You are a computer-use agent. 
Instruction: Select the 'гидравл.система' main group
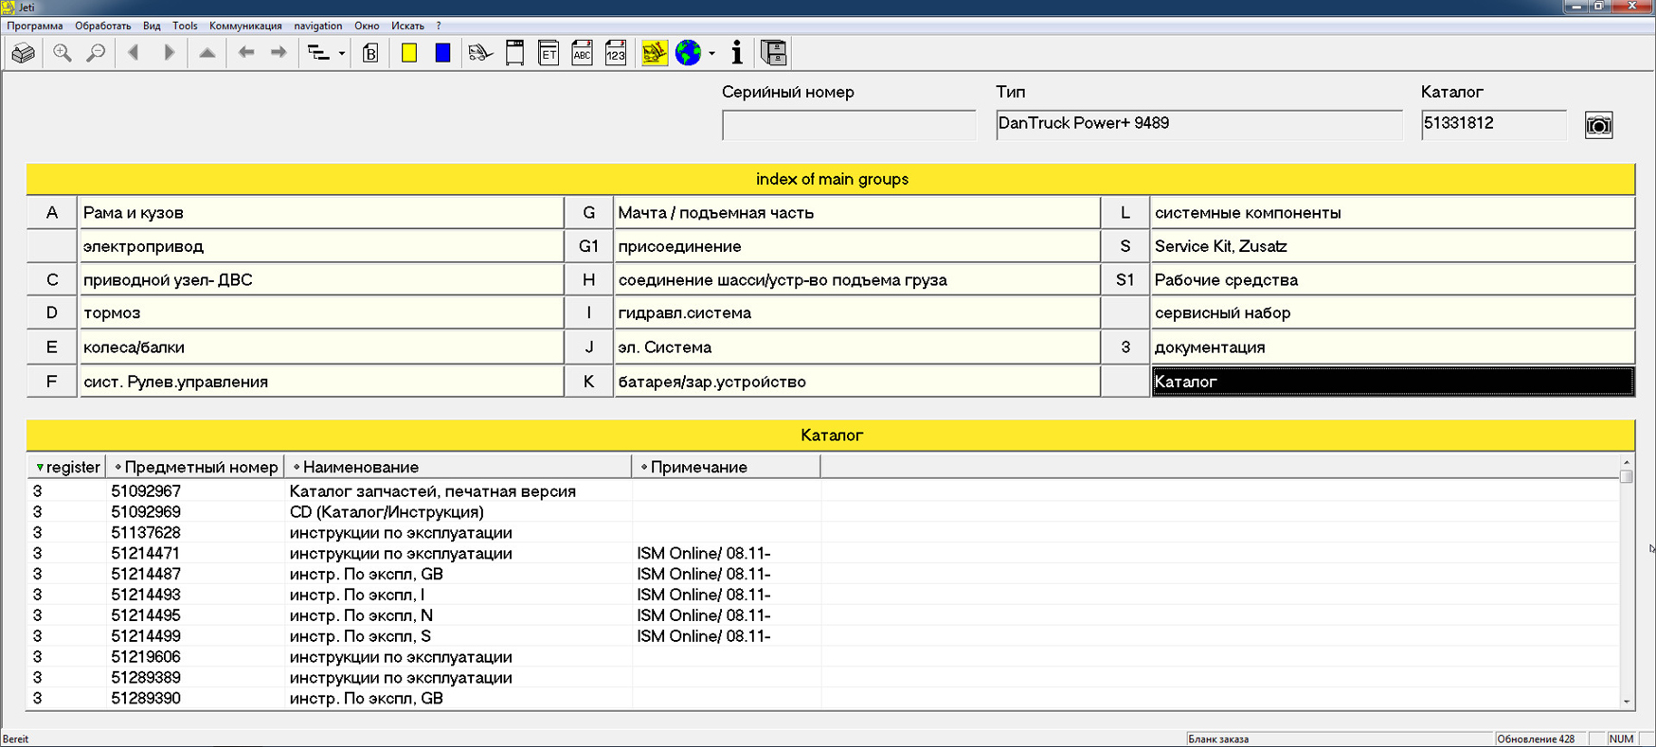pos(856,313)
